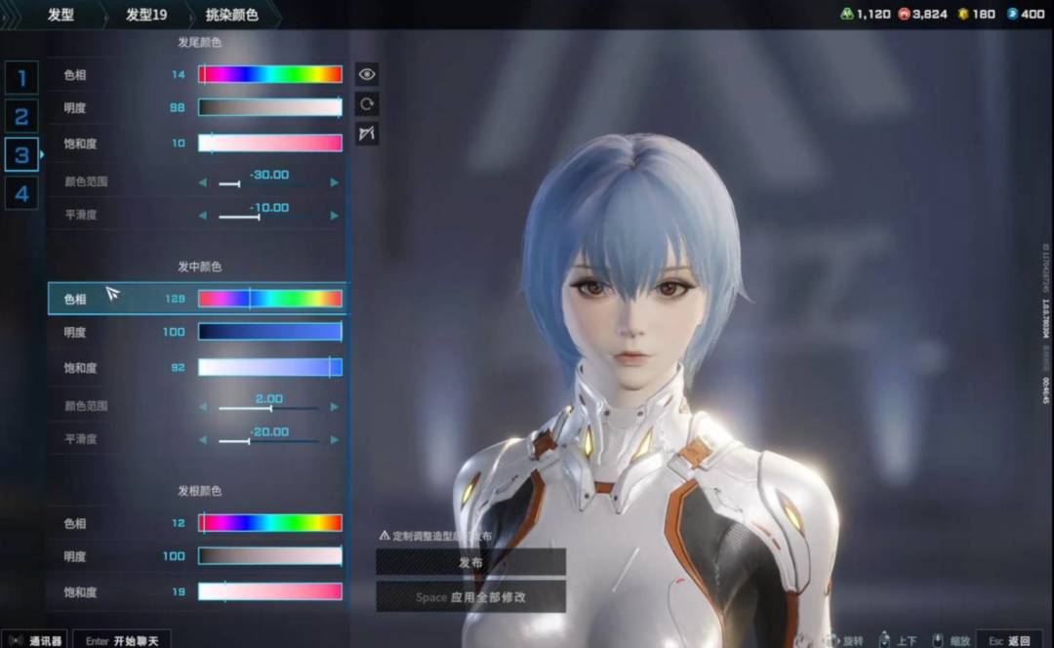Adjust 发中颜色 明度 brightness slider

click(x=270, y=332)
